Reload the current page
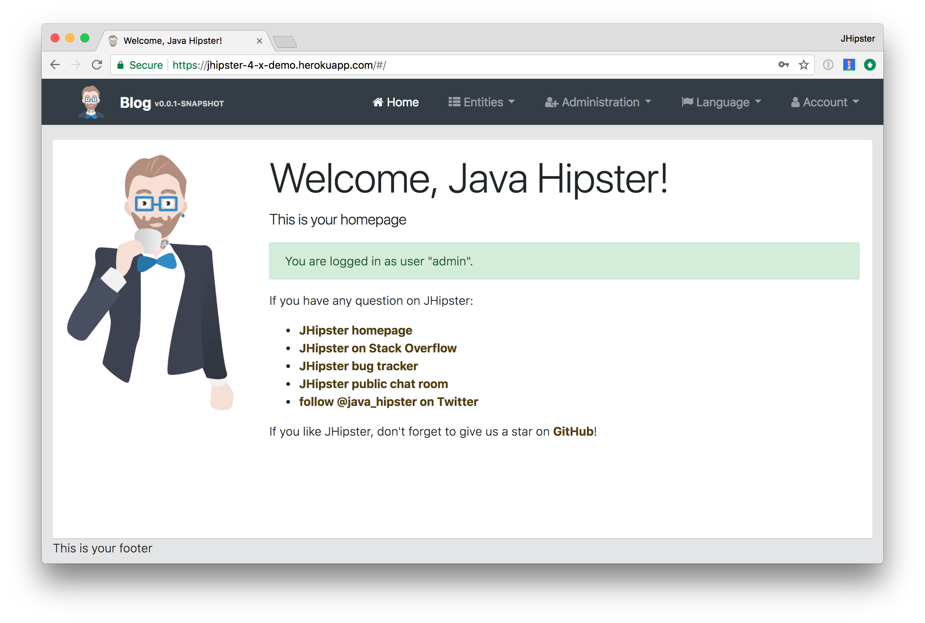925x623 pixels. [97, 65]
